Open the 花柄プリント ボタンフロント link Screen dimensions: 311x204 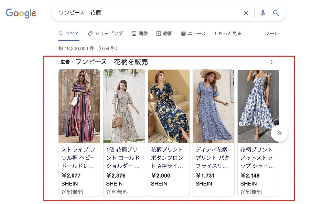(167, 158)
